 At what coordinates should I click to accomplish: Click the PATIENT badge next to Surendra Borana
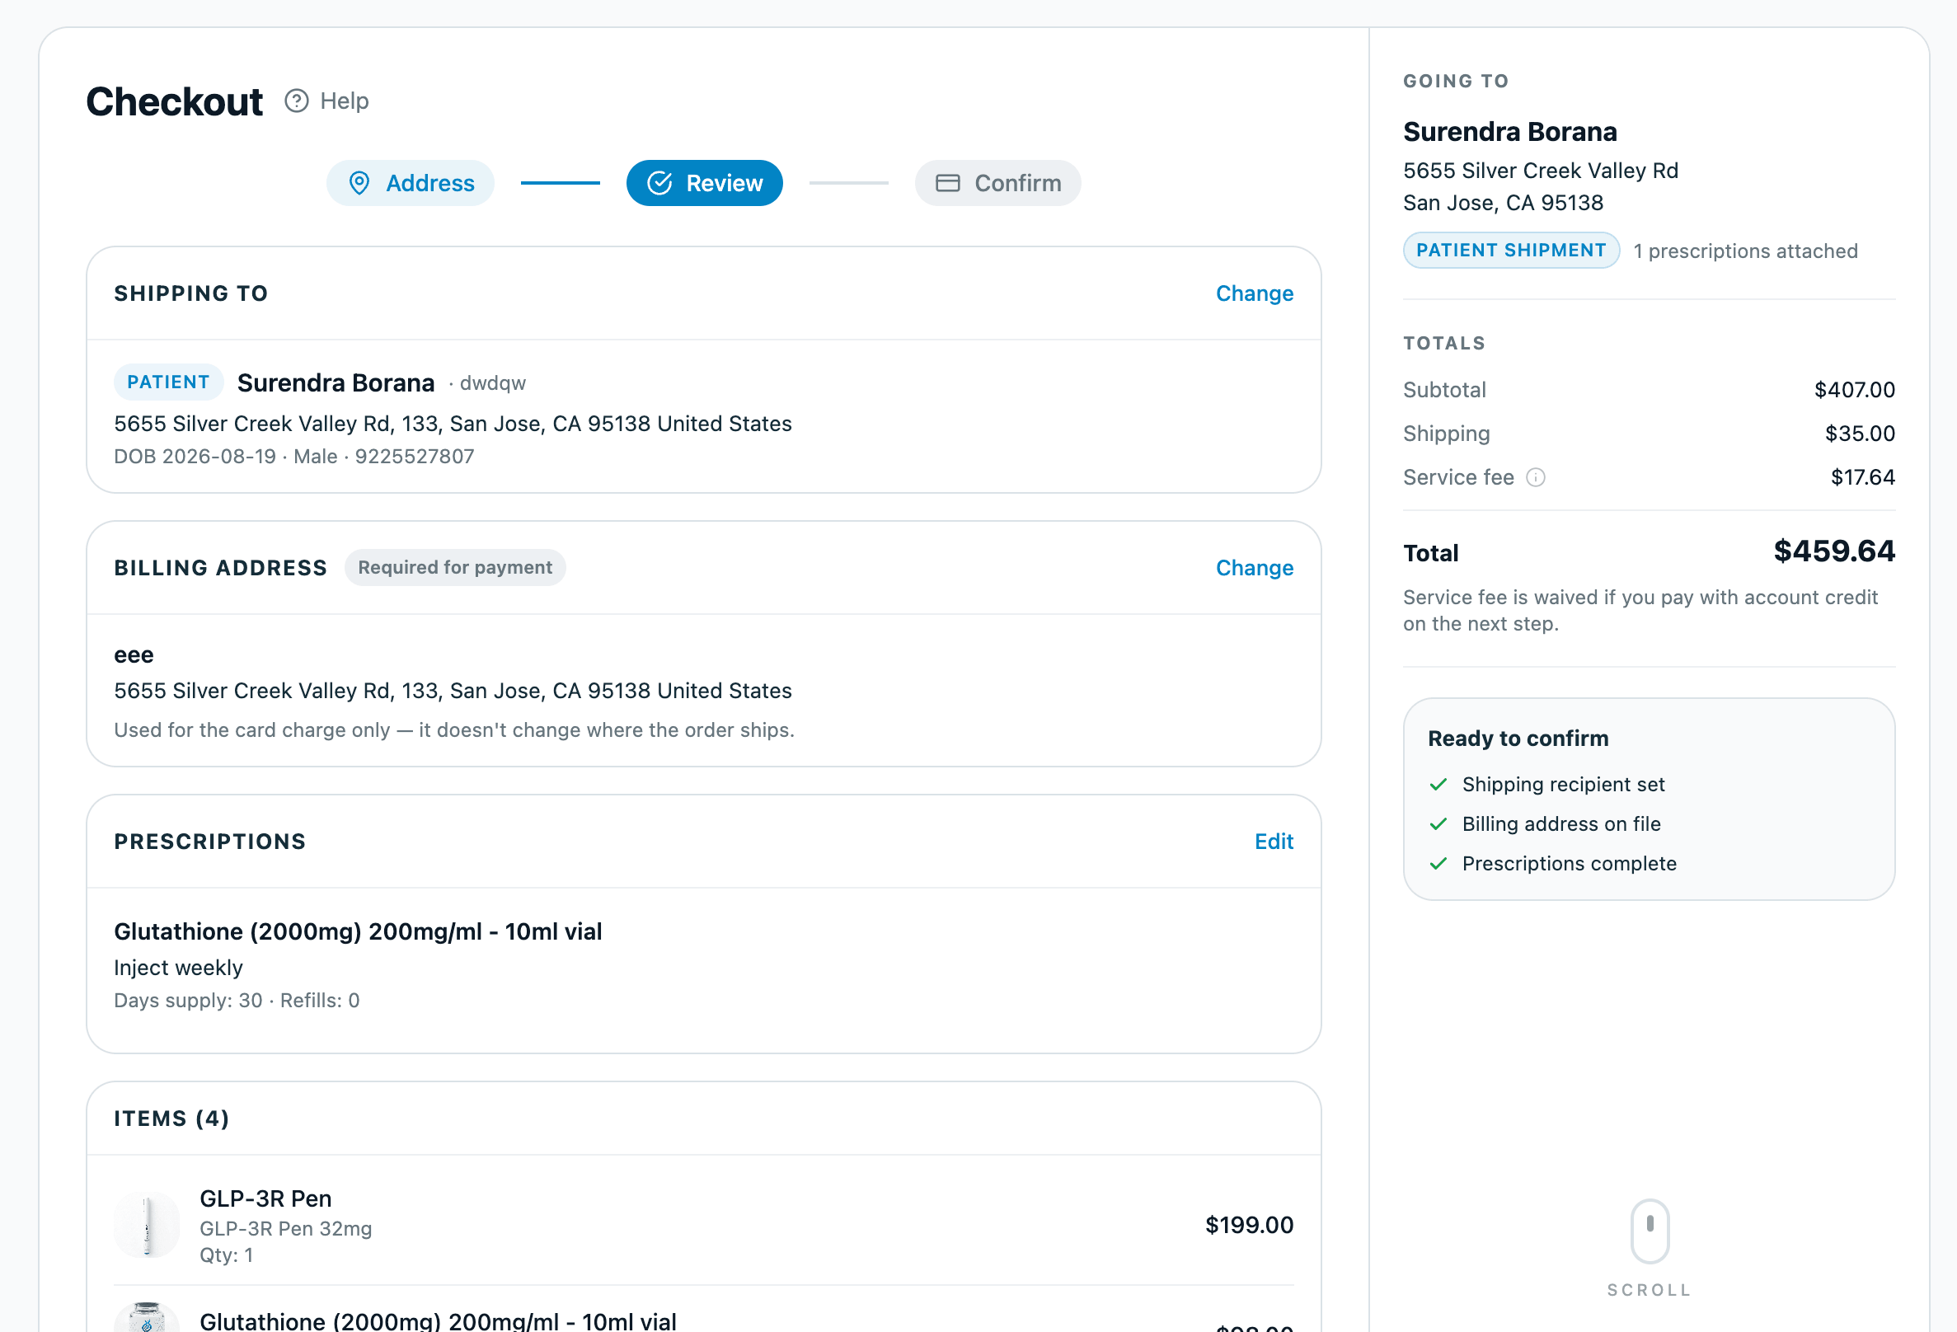point(168,382)
